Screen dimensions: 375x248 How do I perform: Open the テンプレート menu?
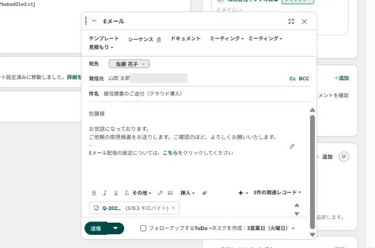tap(104, 39)
